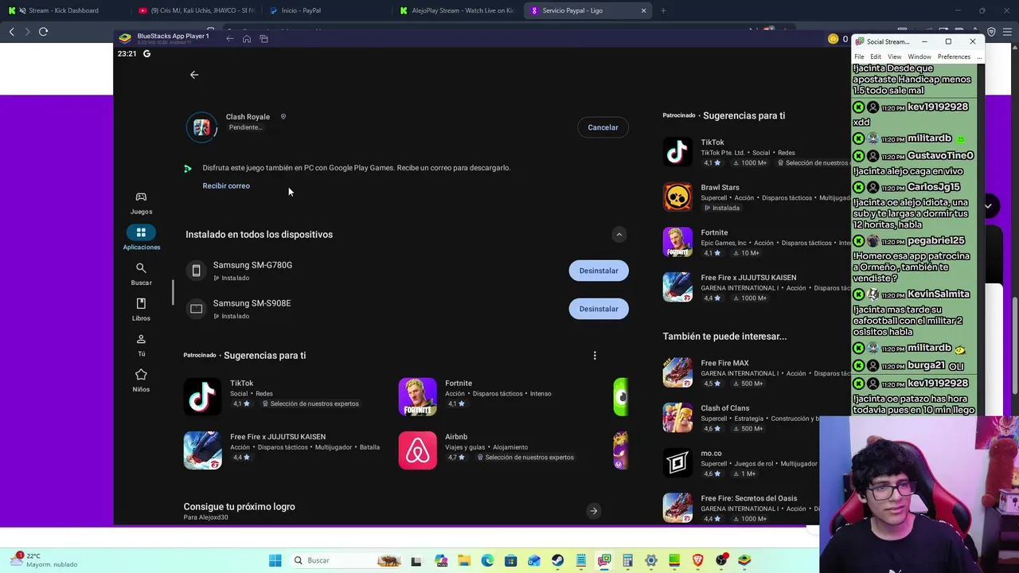Switch to the Stream - Kick Dashboard tab
Viewport: 1019px width, 573px height.
64,10
